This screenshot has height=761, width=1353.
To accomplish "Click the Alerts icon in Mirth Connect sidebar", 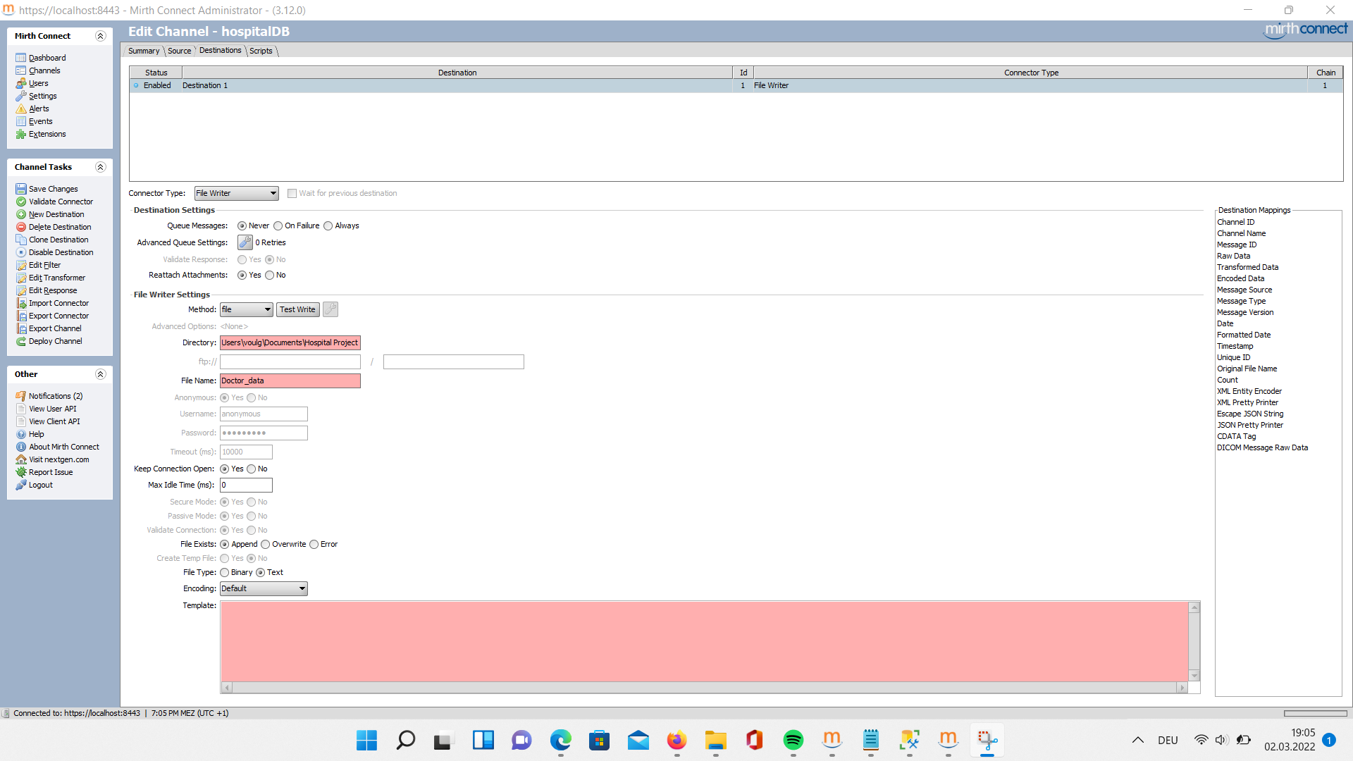I will [20, 109].
